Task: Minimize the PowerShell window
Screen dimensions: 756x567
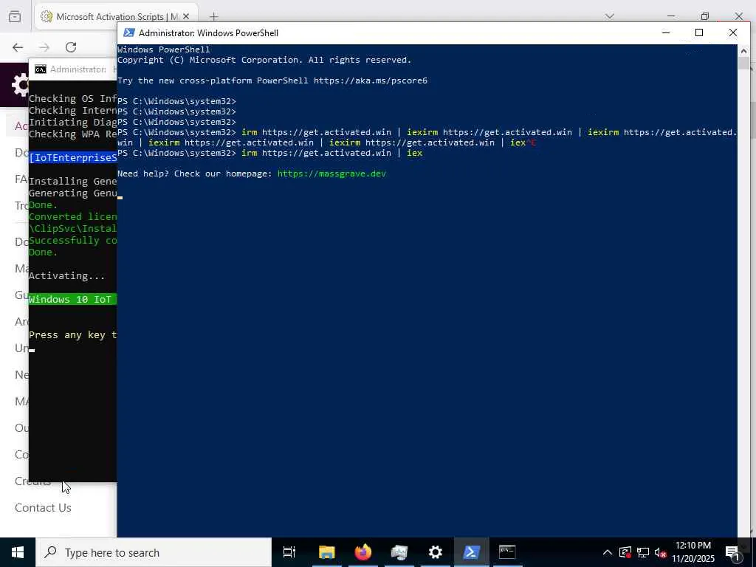Action: click(x=666, y=32)
